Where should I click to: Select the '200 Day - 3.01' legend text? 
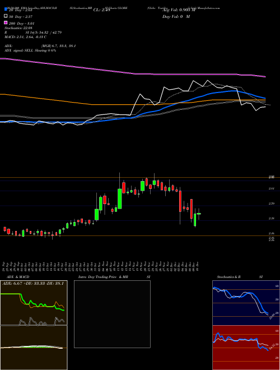point(22,24)
